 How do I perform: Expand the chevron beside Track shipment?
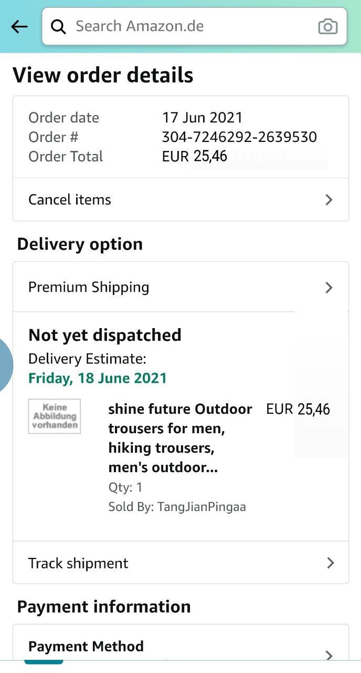coord(330,563)
